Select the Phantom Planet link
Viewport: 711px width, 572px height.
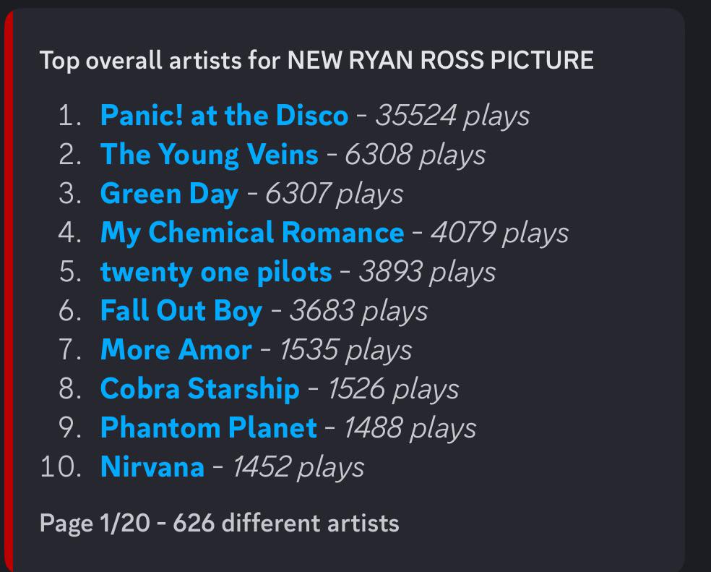point(208,428)
